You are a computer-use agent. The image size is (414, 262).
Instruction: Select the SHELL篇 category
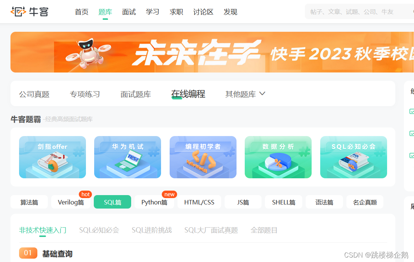tap(284, 202)
